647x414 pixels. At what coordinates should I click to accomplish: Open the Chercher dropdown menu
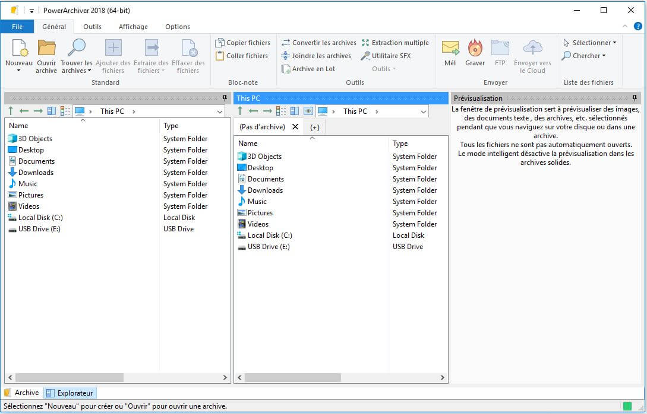584,56
